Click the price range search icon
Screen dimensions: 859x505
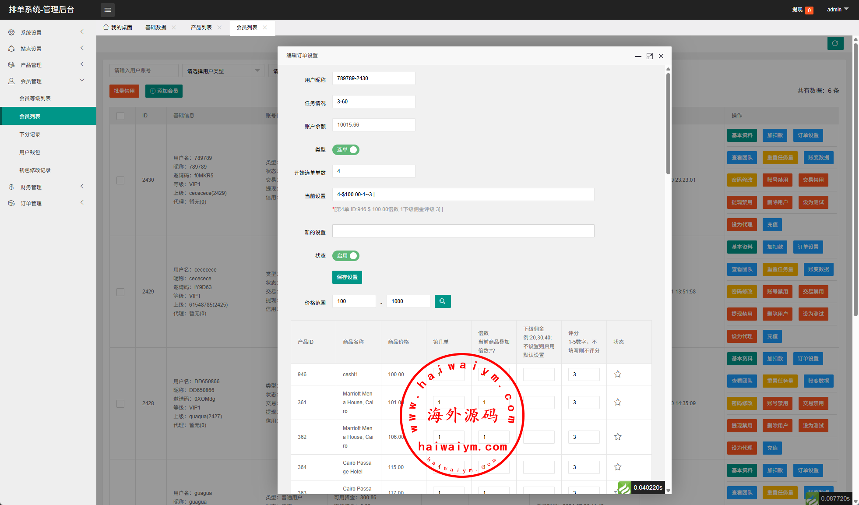click(x=442, y=301)
